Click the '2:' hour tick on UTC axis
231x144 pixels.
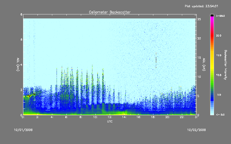click(38, 117)
